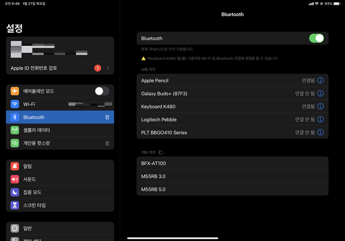Tap the Wi-Fi icon in status bar
345x241 pixels.
pyautogui.click(x=316, y=4)
